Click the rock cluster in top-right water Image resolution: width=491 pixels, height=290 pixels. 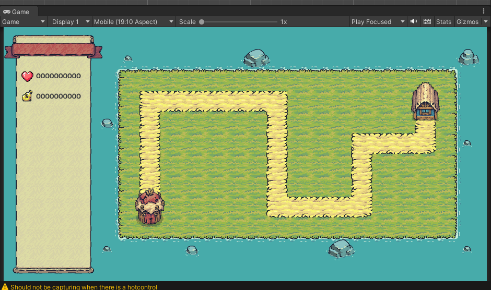pyautogui.click(x=469, y=57)
